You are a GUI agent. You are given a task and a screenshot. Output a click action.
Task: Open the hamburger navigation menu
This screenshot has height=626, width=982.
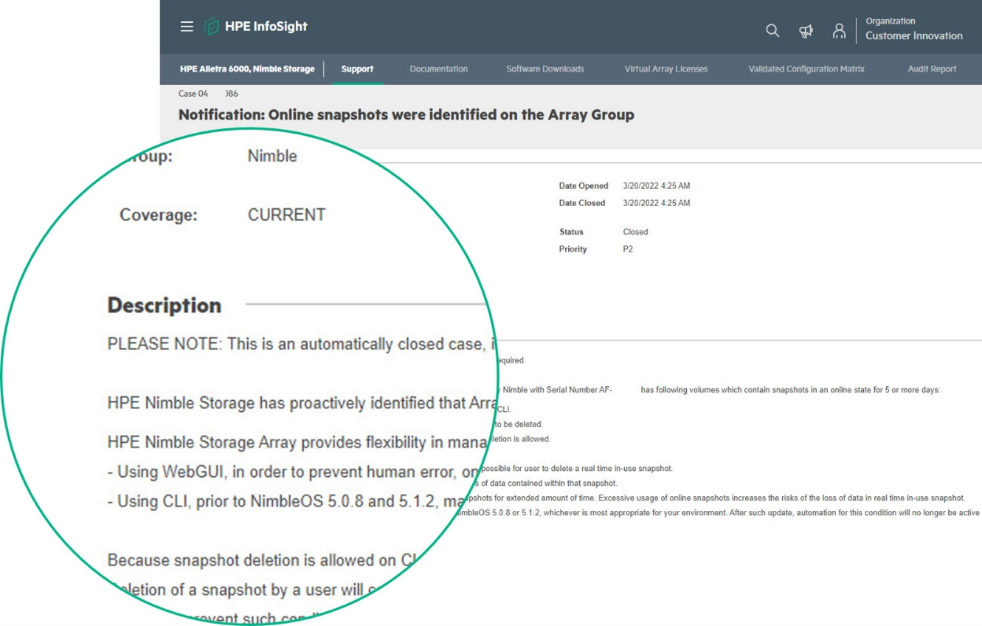(x=187, y=27)
